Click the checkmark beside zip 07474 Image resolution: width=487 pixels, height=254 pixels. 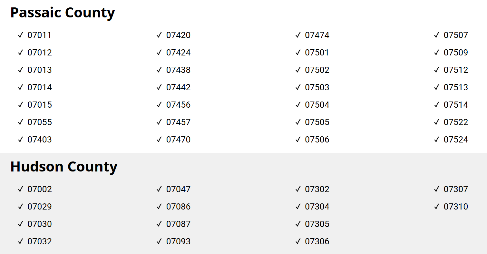coord(298,35)
